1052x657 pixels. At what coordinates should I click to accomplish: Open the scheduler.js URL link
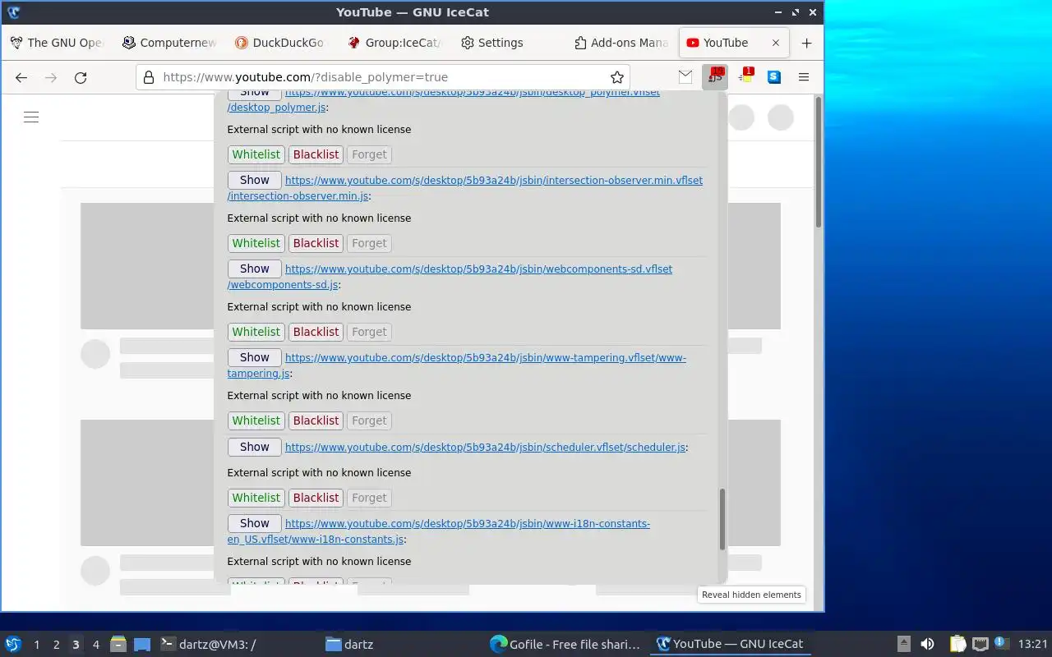(x=485, y=448)
